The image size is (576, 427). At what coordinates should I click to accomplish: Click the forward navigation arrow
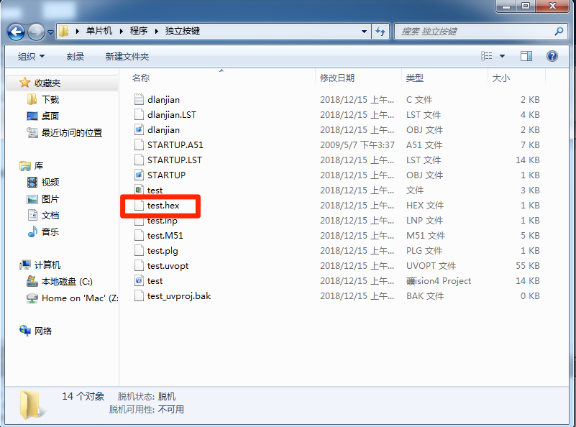[x=36, y=32]
